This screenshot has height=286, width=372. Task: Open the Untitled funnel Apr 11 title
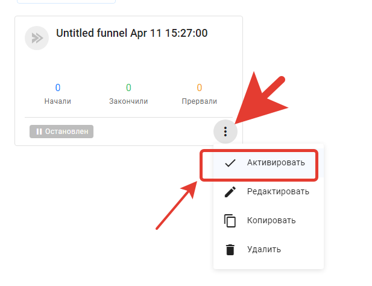[x=131, y=33]
